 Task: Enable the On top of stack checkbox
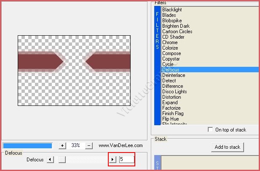click(x=210, y=130)
